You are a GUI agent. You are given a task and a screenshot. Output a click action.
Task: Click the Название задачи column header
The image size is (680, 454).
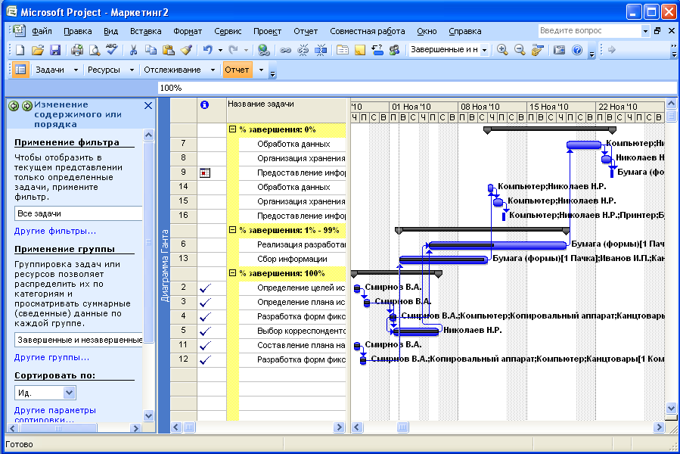click(x=286, y=110)
